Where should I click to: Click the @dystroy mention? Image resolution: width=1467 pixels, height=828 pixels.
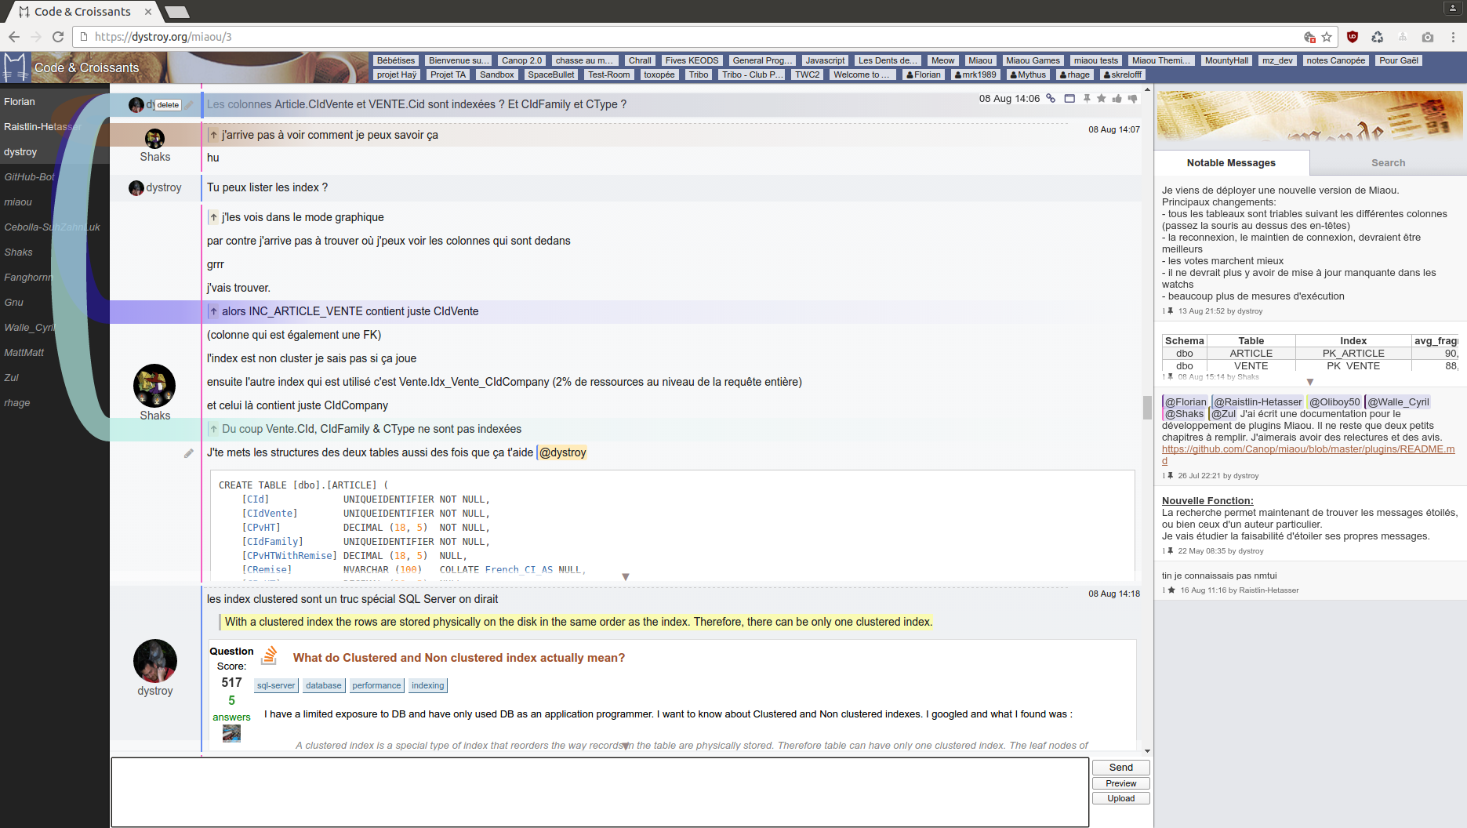click(562, 452)
